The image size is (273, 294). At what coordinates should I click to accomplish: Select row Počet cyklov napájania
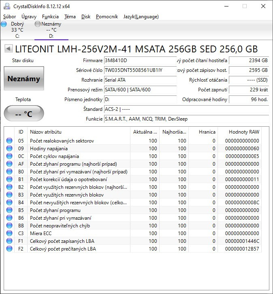coord(133,156)
